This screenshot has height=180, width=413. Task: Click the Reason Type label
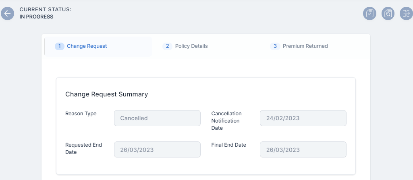coord(81,114)
